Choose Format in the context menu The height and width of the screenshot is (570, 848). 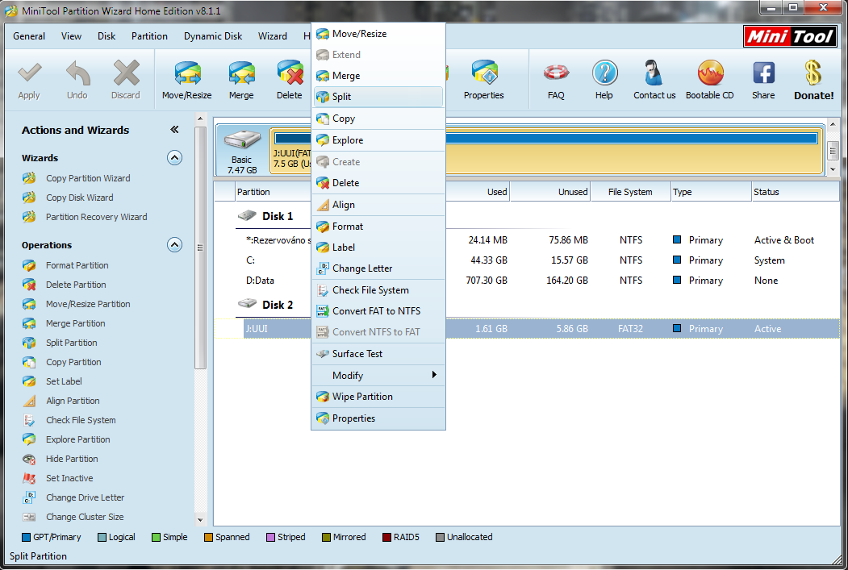point(378,227)
